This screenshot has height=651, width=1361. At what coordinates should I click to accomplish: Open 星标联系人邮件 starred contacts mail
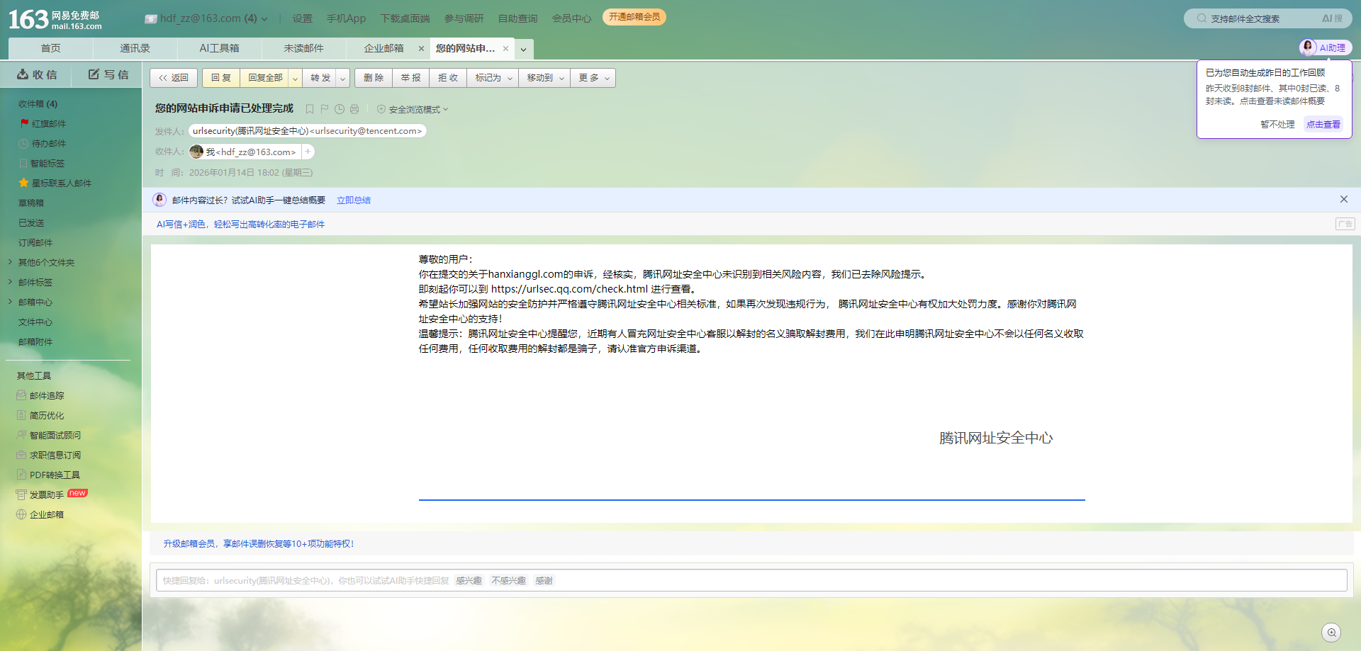pos(61,183)
